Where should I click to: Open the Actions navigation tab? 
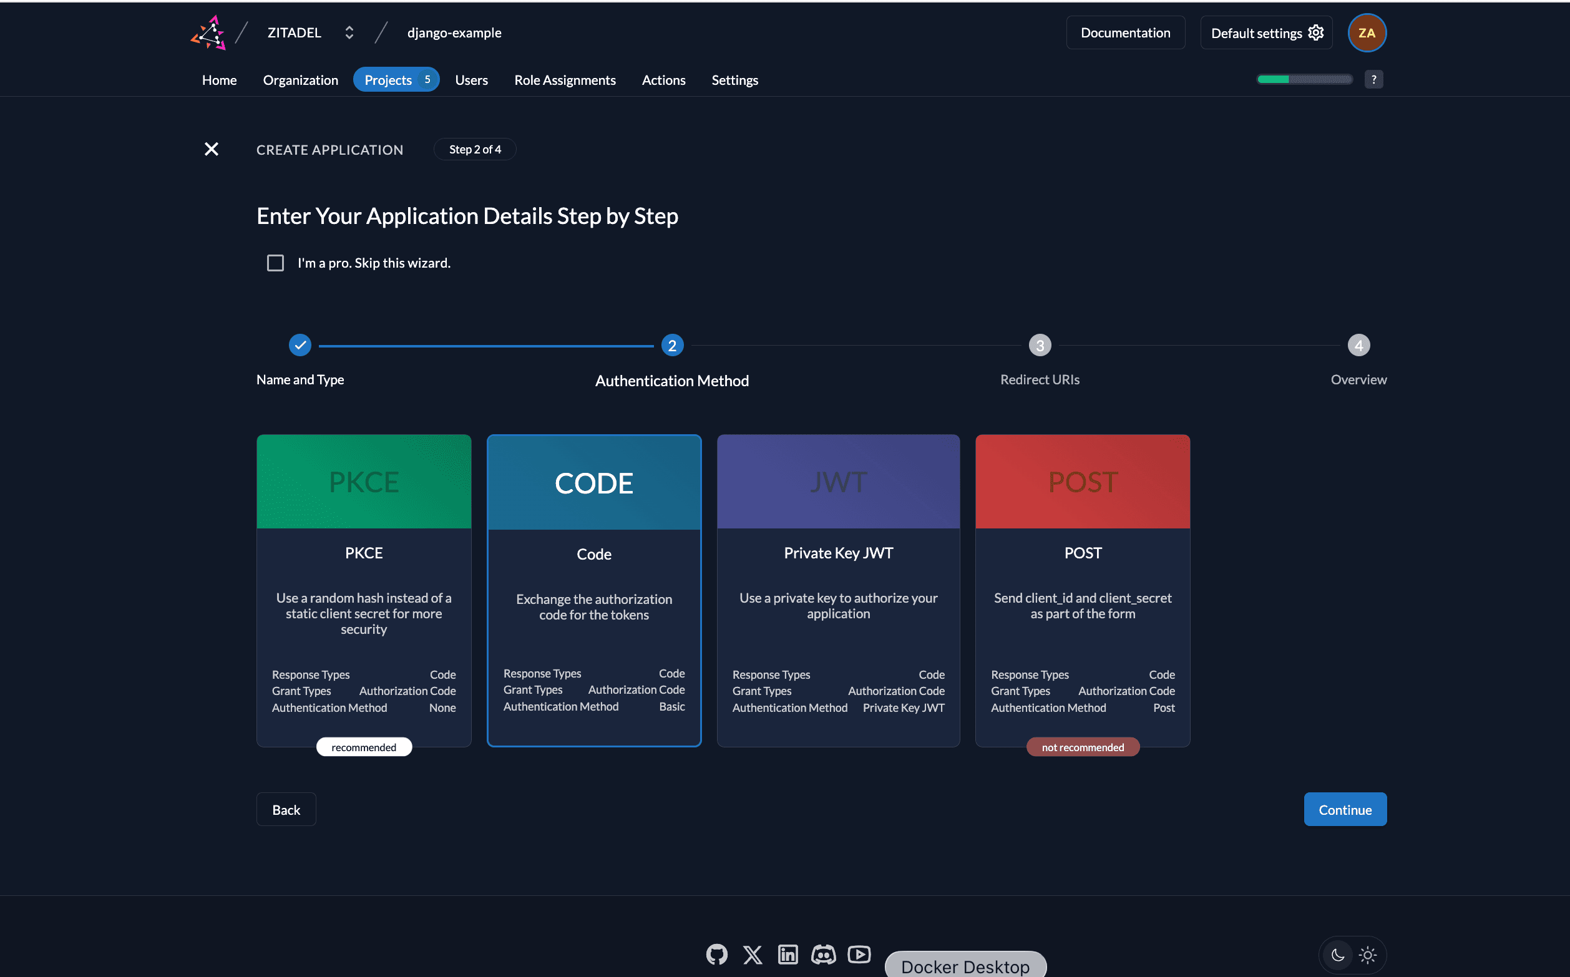[x=663, y=79]
